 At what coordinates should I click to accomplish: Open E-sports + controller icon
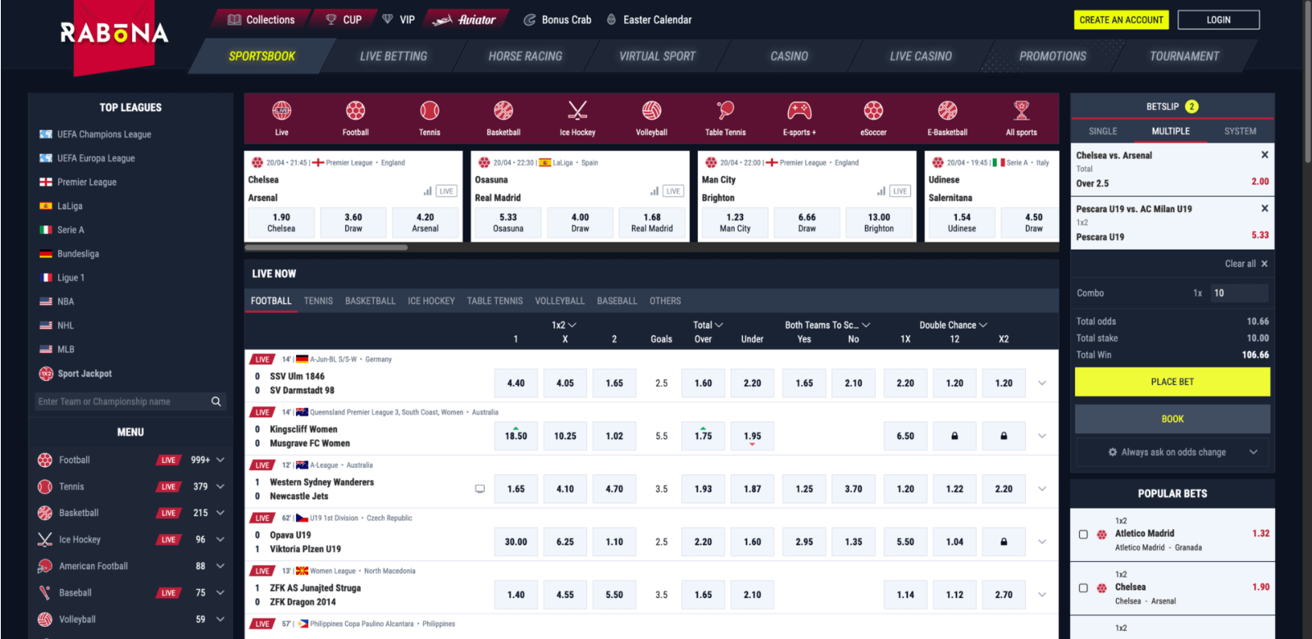pos(799,111)
